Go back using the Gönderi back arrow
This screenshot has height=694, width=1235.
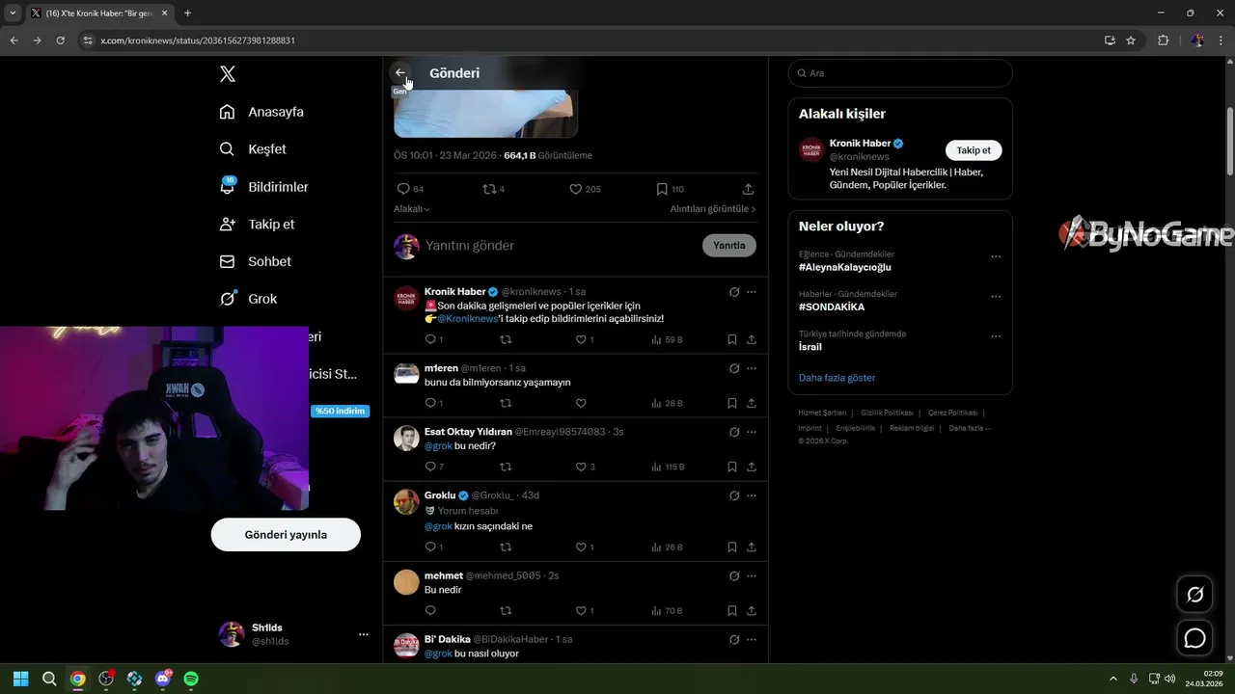[x=400, y=73]
